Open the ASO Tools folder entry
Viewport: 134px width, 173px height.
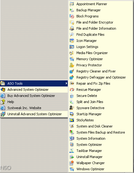[x=34, y=83]
